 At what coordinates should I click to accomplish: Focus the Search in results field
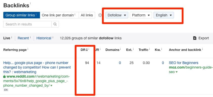point(27,24)
